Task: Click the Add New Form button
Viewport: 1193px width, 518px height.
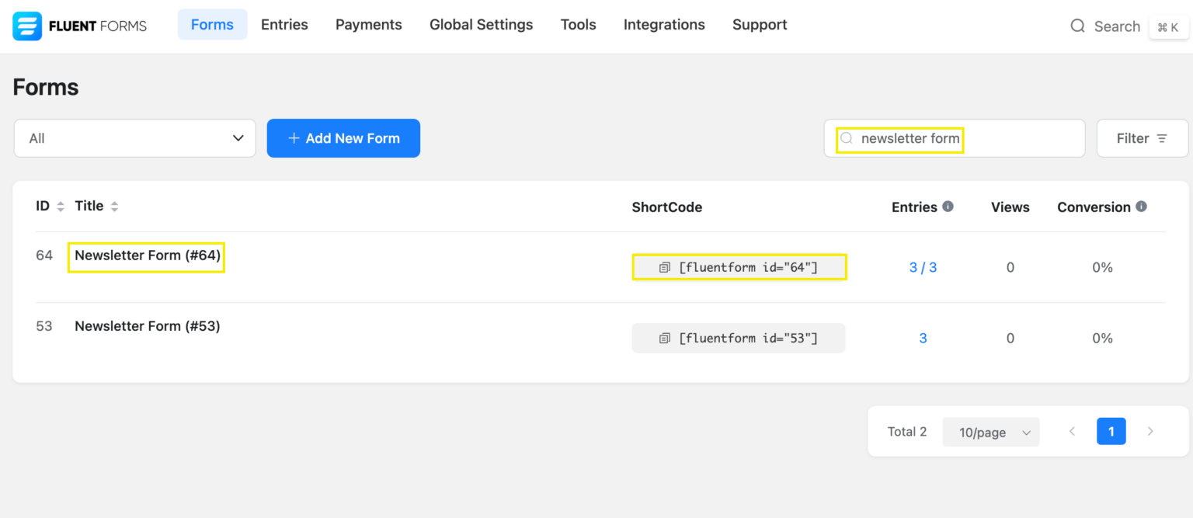Action: 343,137
